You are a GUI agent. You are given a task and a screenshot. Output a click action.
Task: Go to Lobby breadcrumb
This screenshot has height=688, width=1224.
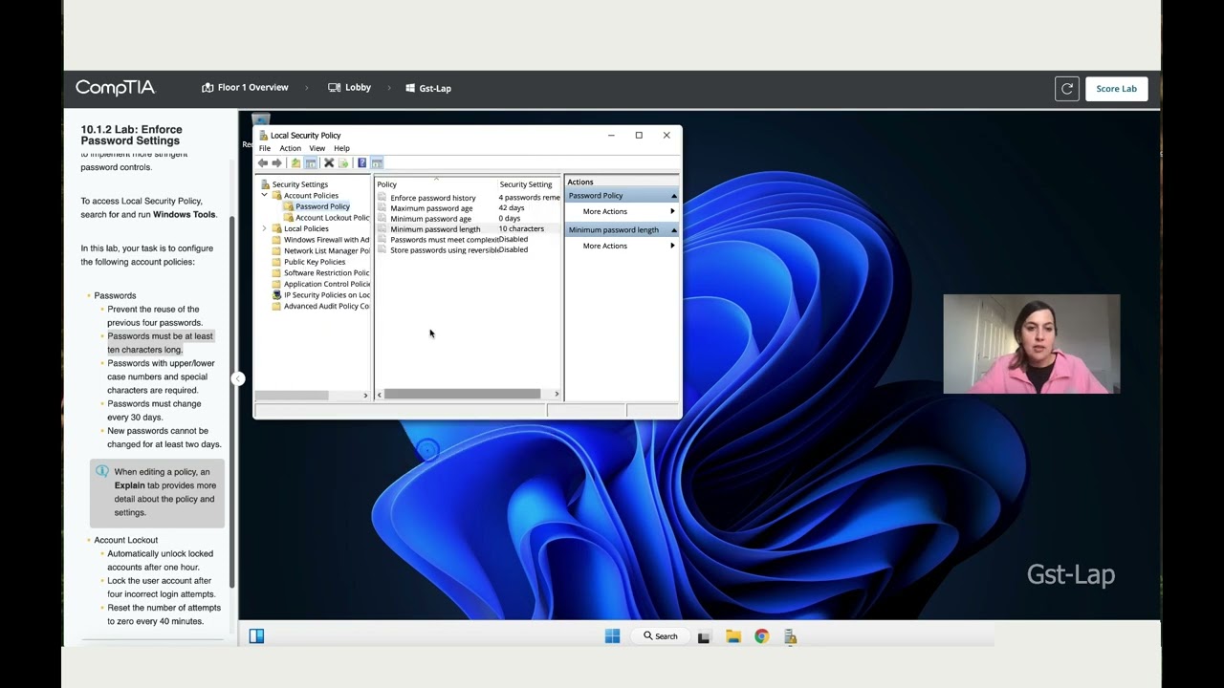pyautogui.click(x=349, y=88)
